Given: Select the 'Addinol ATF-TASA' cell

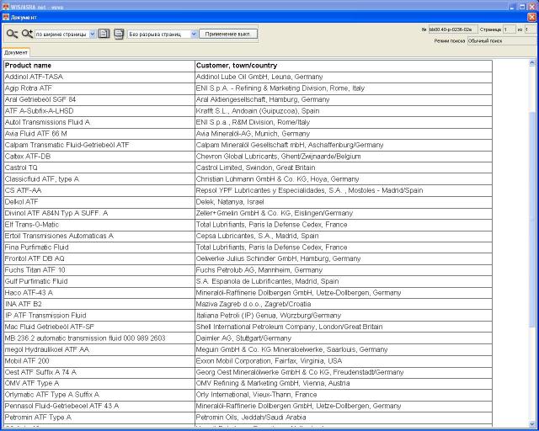Looking at the screenshot, I should click(99, 77).
